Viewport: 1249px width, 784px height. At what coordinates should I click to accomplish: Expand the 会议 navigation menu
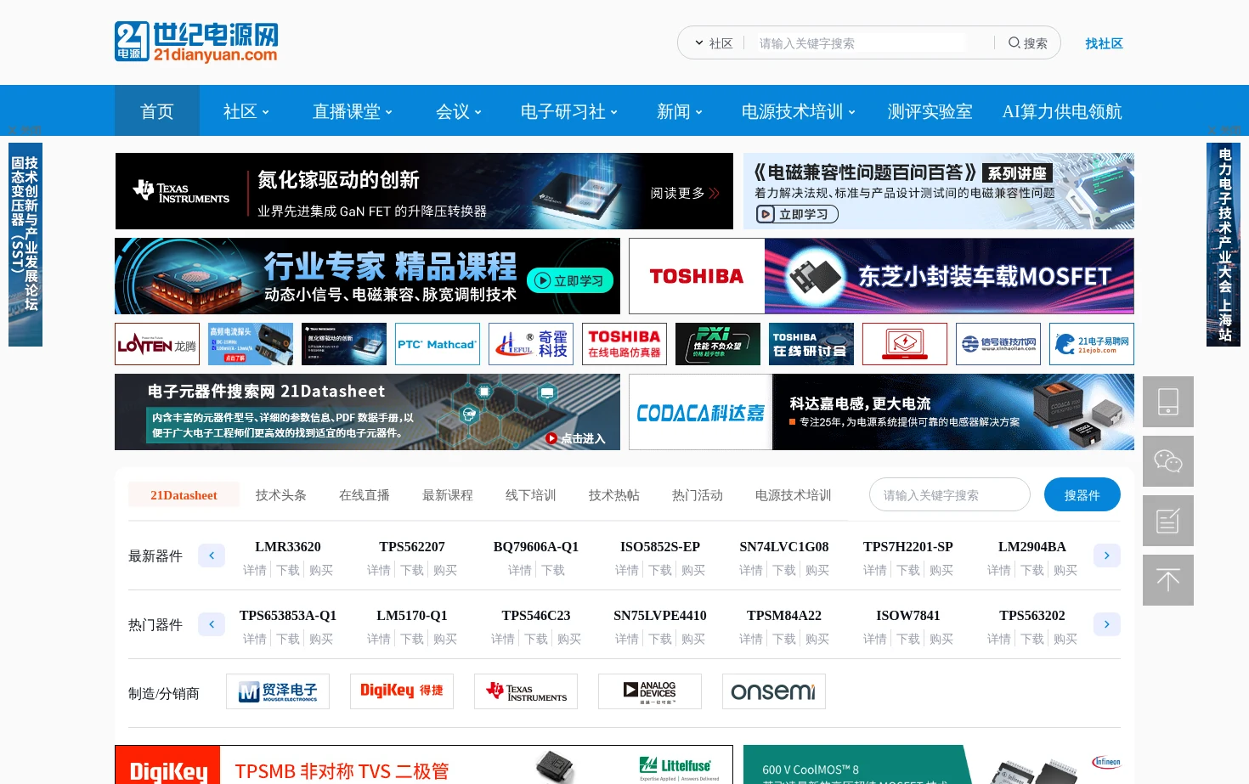(459, 111)
